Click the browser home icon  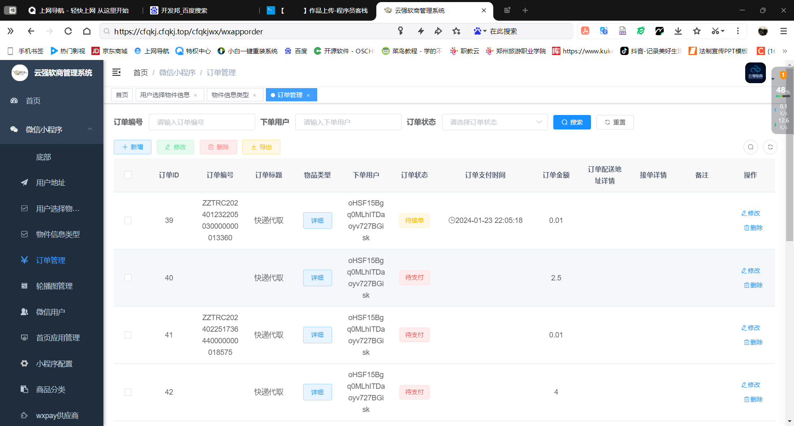pos(87,31)
